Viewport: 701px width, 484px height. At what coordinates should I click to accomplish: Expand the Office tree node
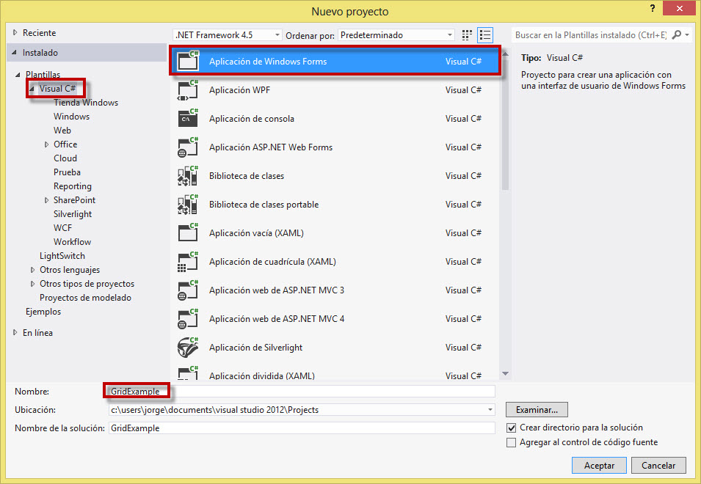[x=46, y=144]
